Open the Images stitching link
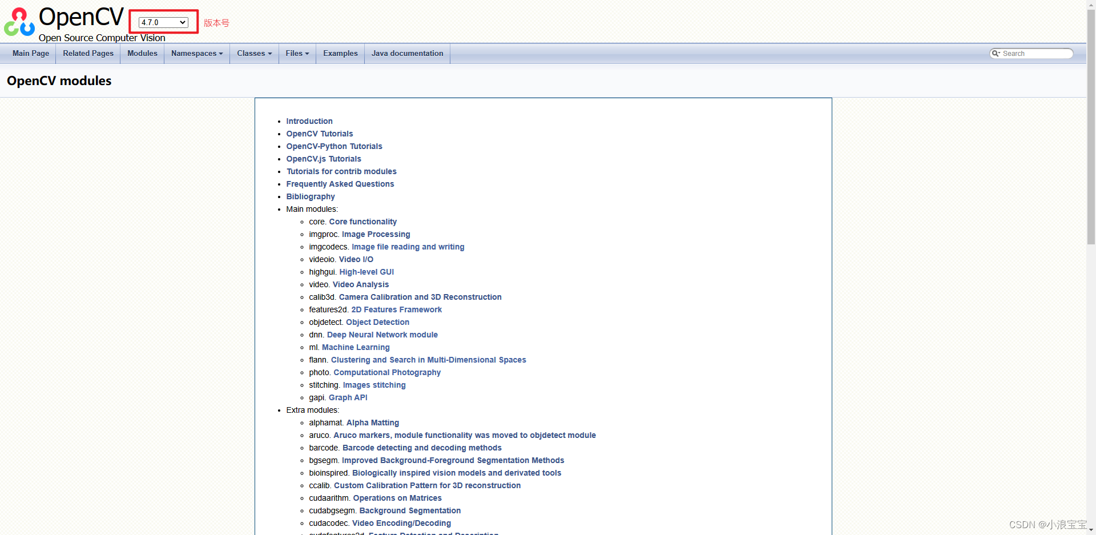The height and width of the screenshot is (535, 1096). 374,385
